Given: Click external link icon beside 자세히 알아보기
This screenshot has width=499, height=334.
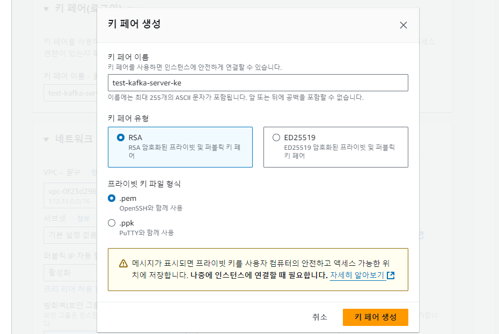Looking at the screenshot, I should pyautogui.click(x=391, y=275).
